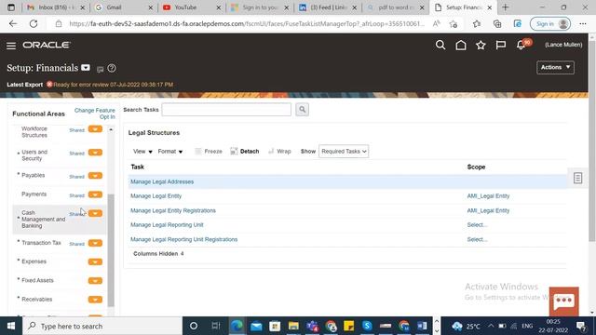Screen dimensions: 596x335
Task: Open the side tasks panel tab icon
Action: [x=577, y=178]
